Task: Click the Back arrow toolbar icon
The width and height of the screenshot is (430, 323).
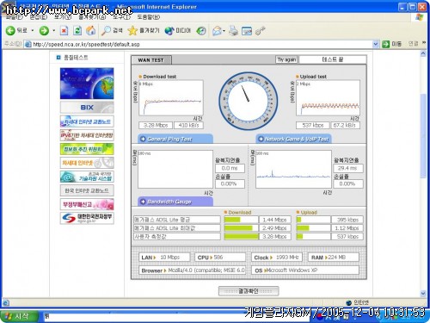Action: click(x=10, y=30)
